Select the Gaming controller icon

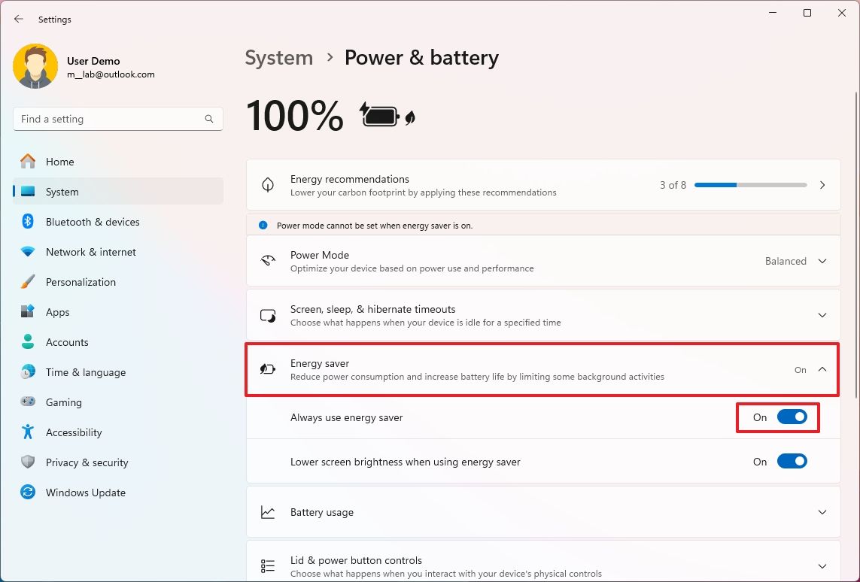pos(30,402)
